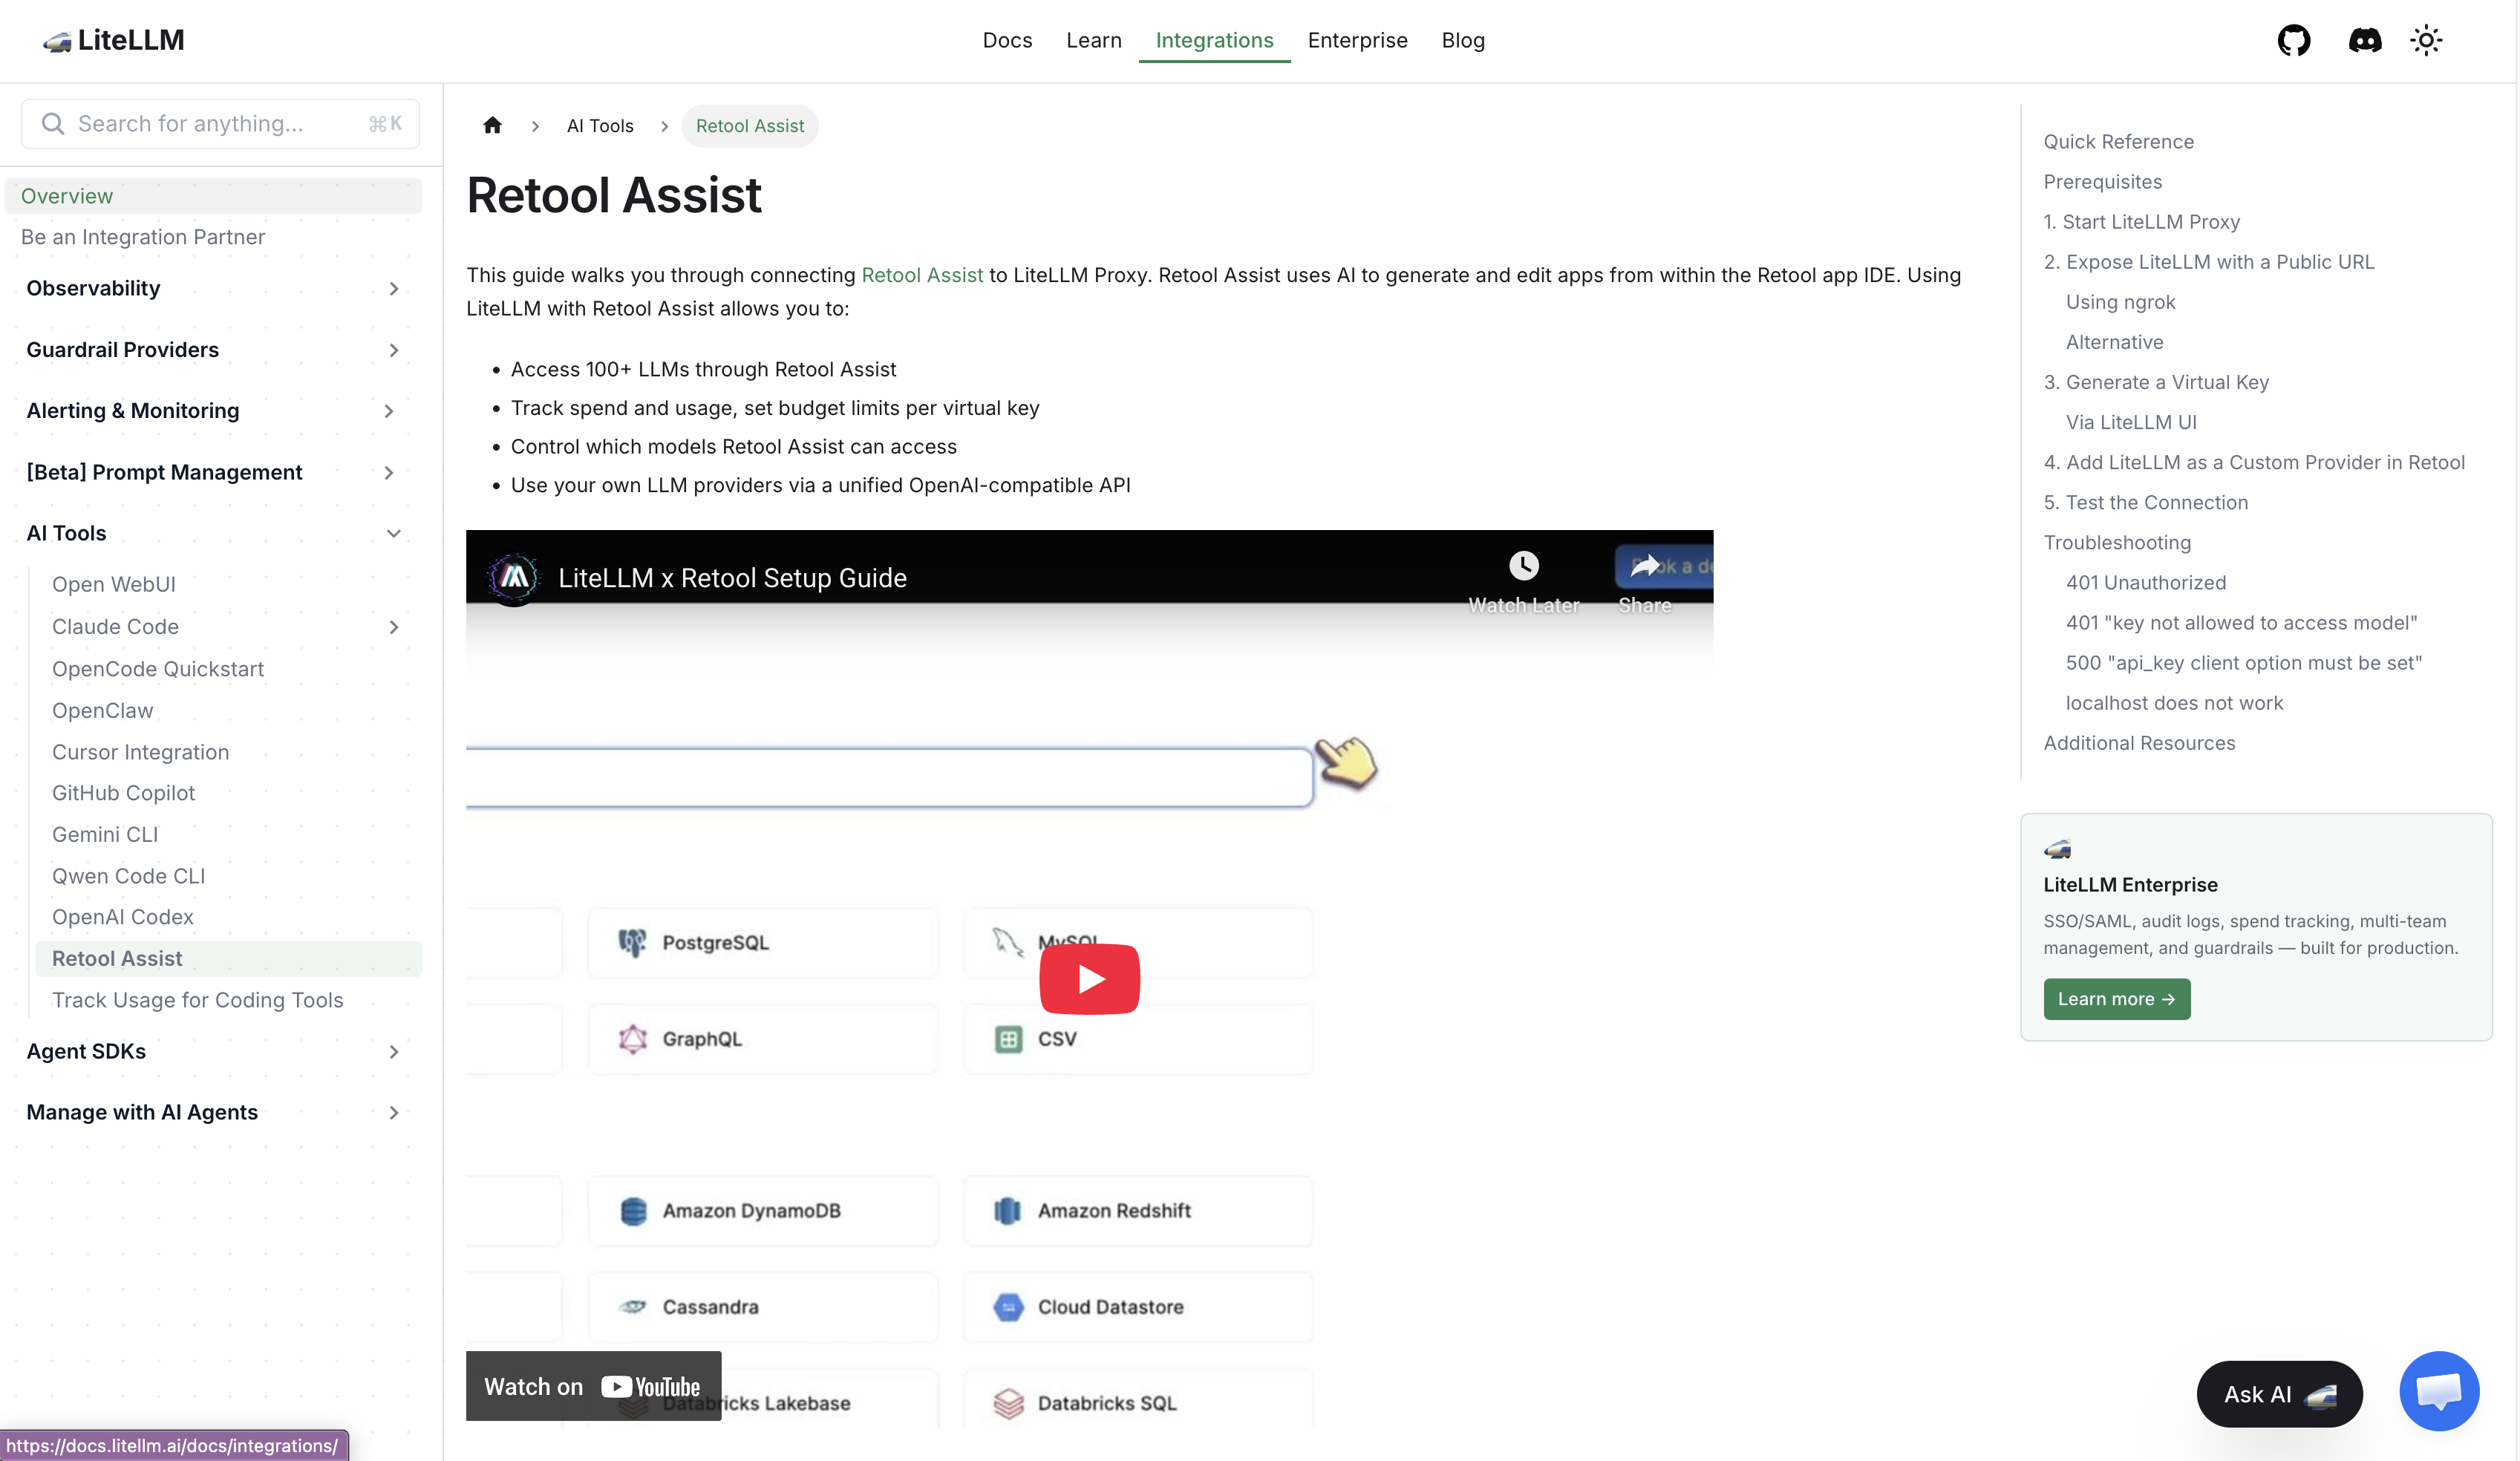Jump to localhost does not work

(2174, 703)
